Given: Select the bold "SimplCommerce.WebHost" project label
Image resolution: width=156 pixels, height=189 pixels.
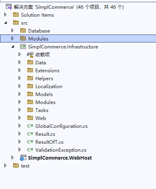Looking at the screenshot, I should 60,158.
